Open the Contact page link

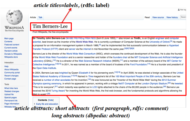click(x=10, y=79)
